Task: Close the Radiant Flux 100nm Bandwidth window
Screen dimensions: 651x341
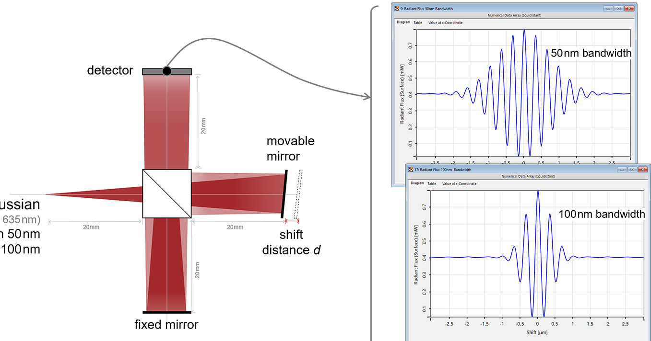Action: 643,170
